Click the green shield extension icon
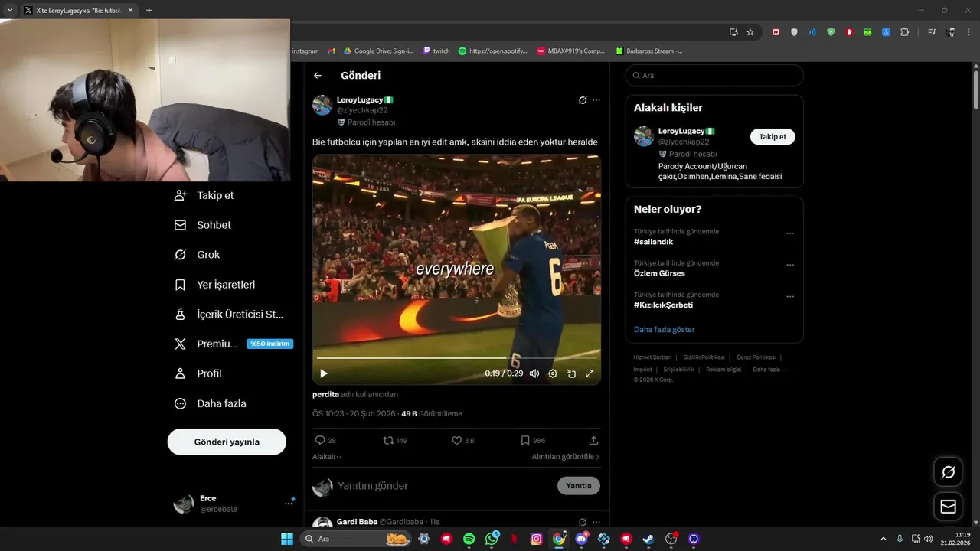980x551 pixels. coord(831,32)
